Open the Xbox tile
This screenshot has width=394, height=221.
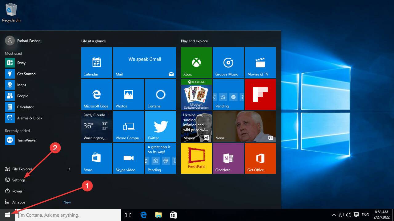[196, 62]
